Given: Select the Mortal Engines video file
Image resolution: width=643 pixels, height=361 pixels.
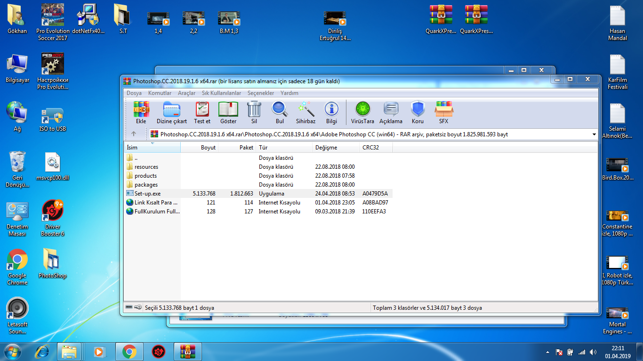Looking at the screenshot, I should [617, 321].
